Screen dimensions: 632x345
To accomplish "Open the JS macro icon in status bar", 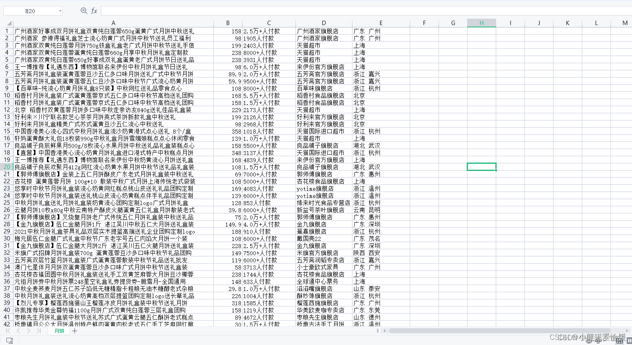I will click(10, 340).
